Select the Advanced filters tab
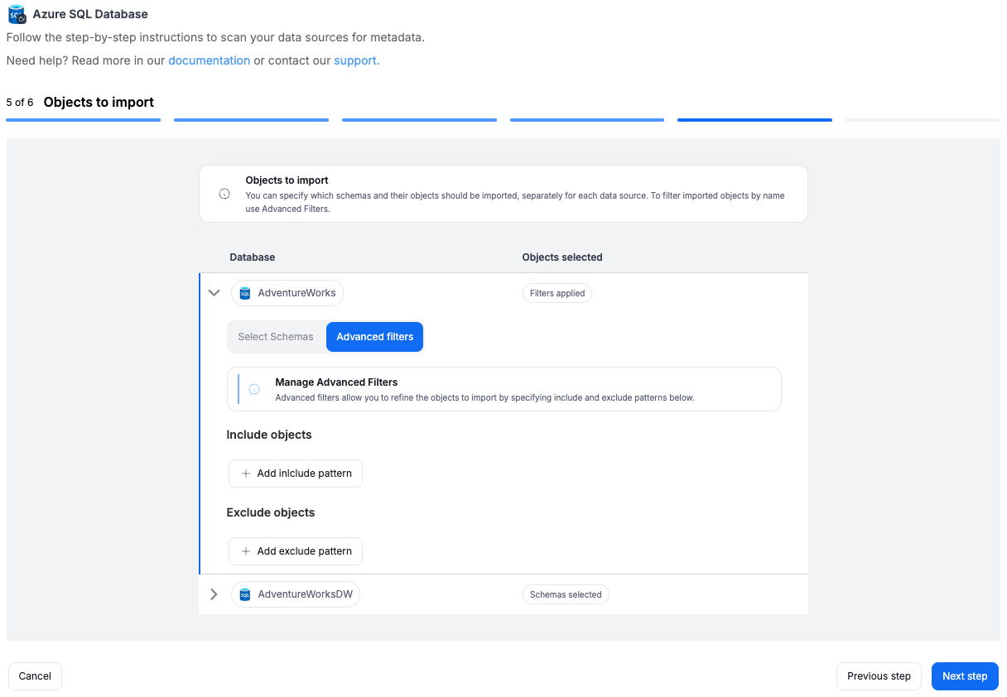1007x697 pixels. pyautogui.click(x=374, y=337)
